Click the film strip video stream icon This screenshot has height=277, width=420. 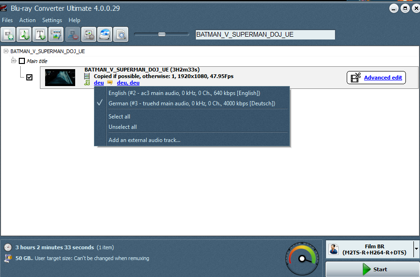click(87, 77)
